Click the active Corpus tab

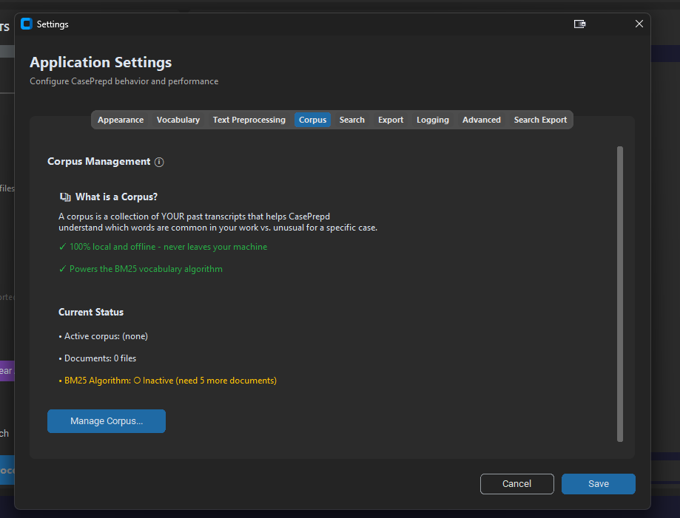312,120
